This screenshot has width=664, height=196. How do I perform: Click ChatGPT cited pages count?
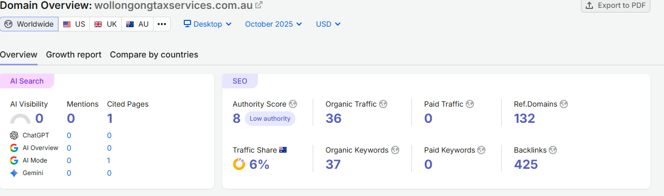tap(109, 135)
